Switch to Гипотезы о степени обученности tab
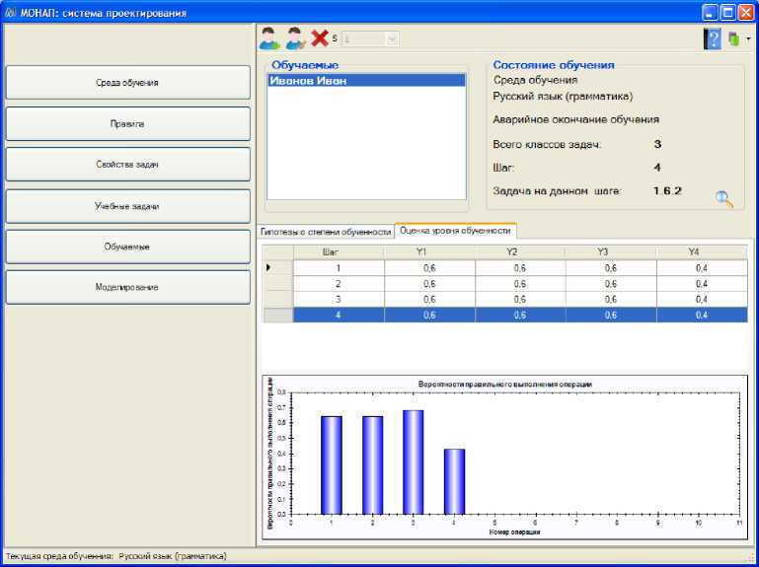The width and height of the screenshot is (759, 567). 325,231
